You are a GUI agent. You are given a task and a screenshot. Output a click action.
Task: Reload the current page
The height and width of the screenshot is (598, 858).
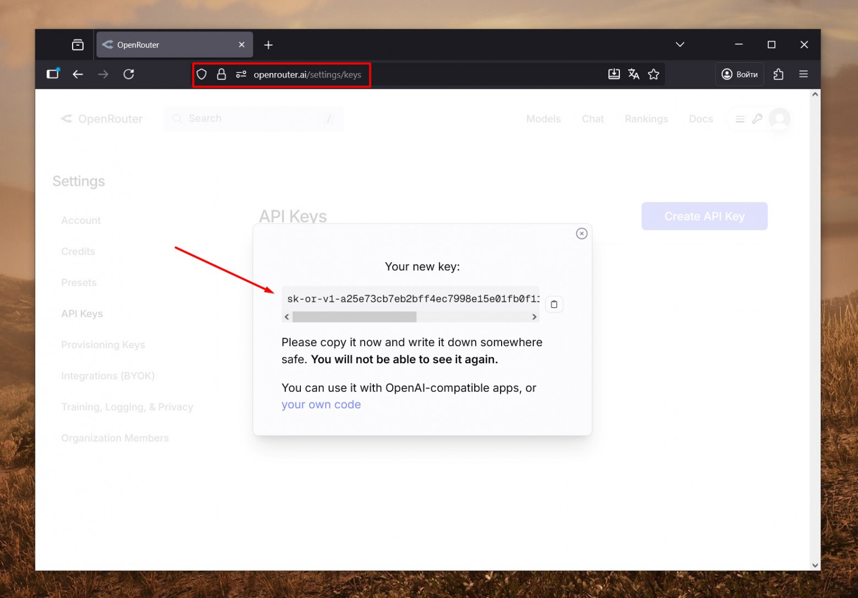(129, 74)
